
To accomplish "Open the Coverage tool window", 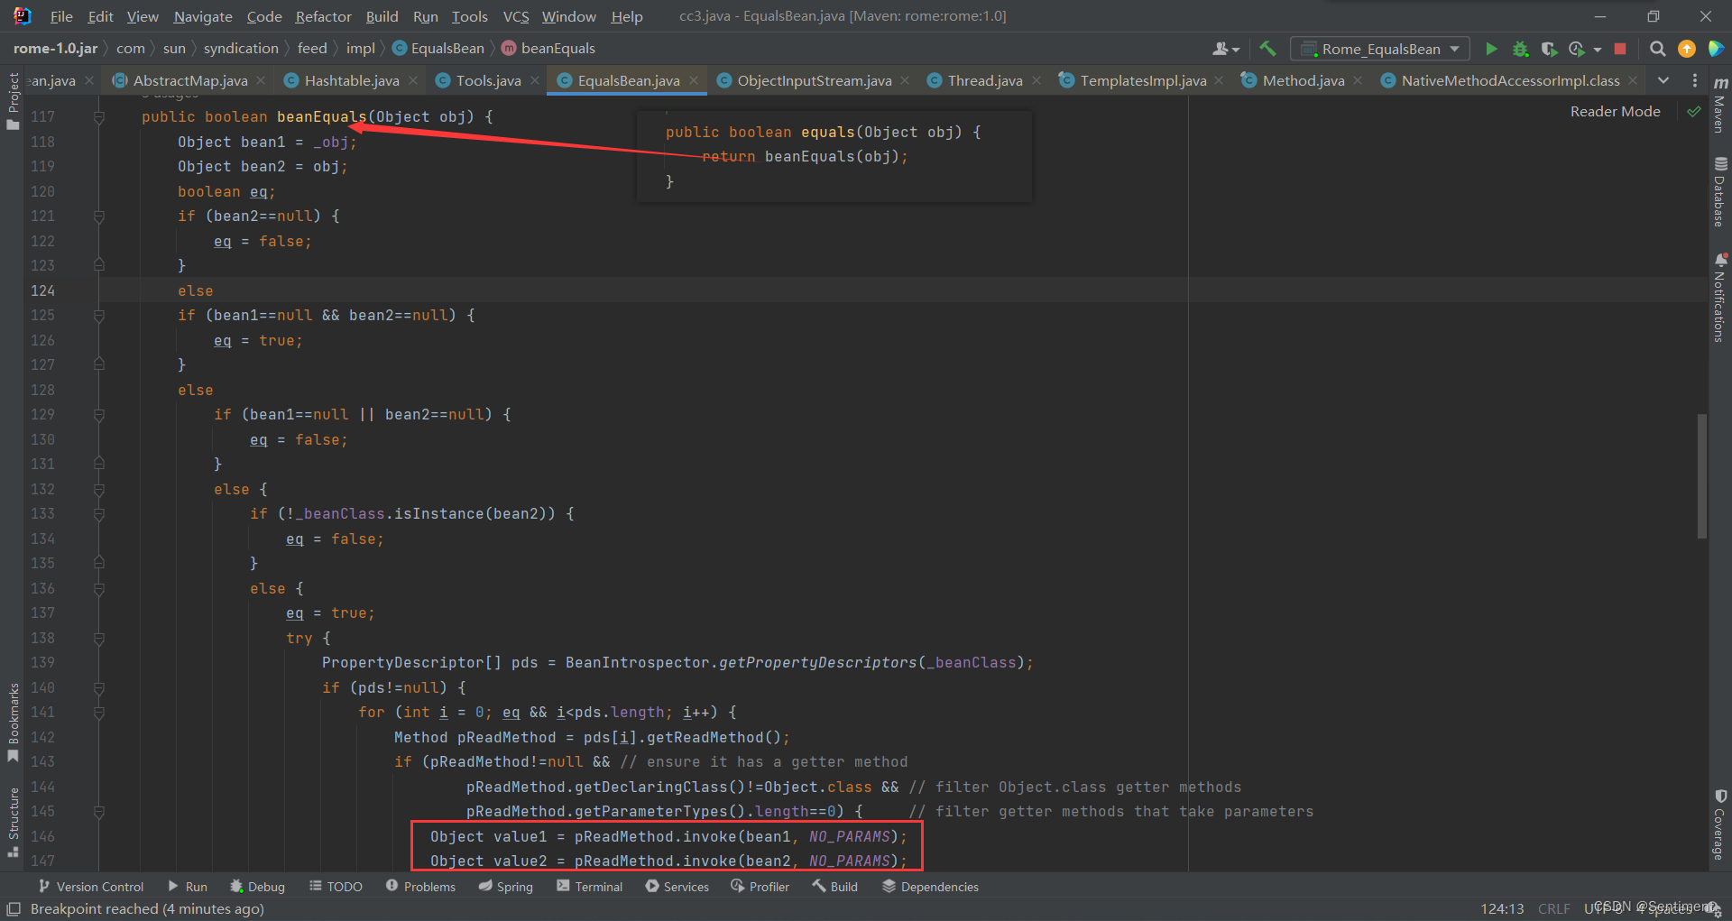I will point(1720,824).
